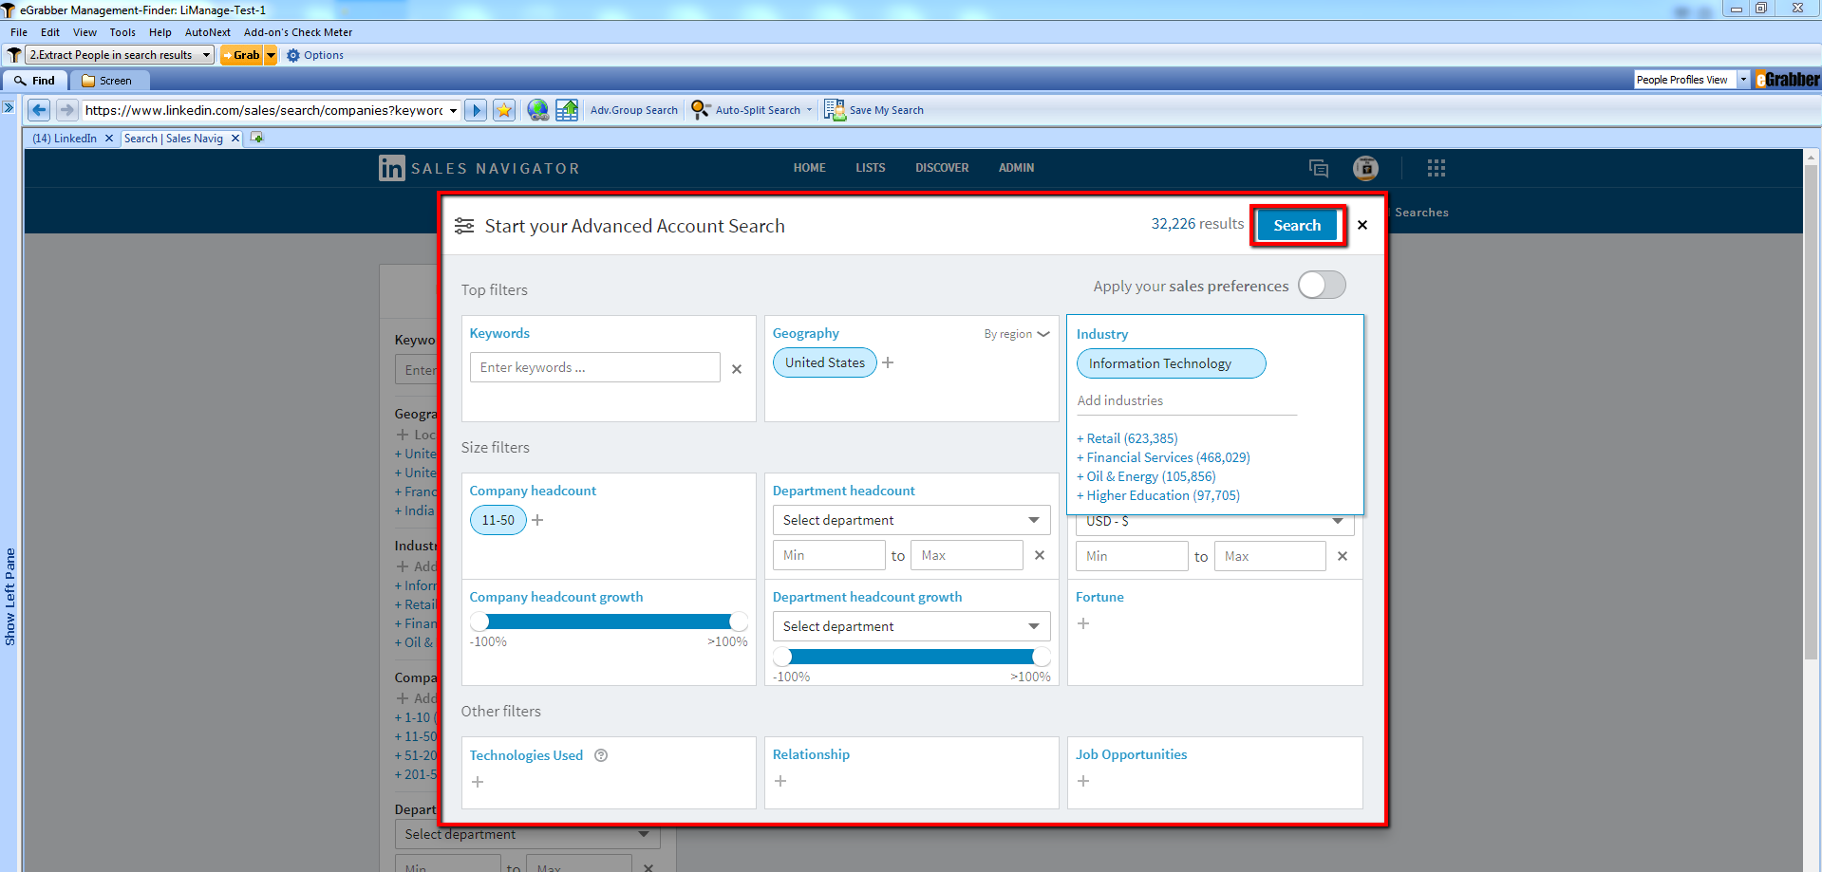Click the browser back arrow icon
The image size is (1822, 872).
tap(39, 110)
